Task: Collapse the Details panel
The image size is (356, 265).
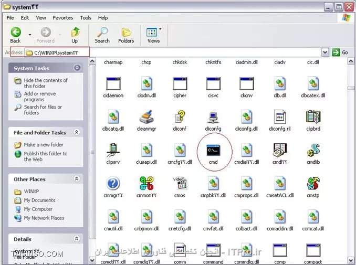Action: (77, 239)
